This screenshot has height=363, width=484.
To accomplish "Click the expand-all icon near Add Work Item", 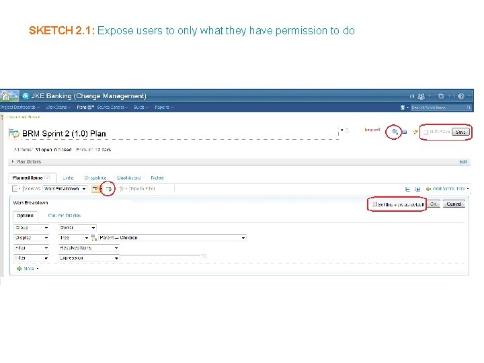I will coord(417,189).
